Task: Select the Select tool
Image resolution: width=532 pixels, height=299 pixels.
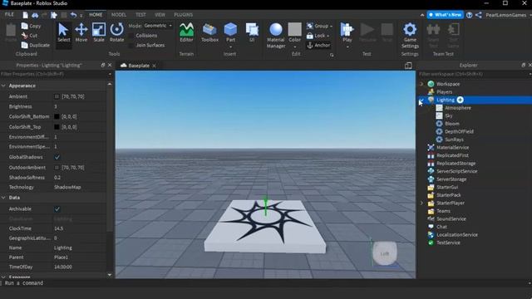Action: (x=63, y=33)
